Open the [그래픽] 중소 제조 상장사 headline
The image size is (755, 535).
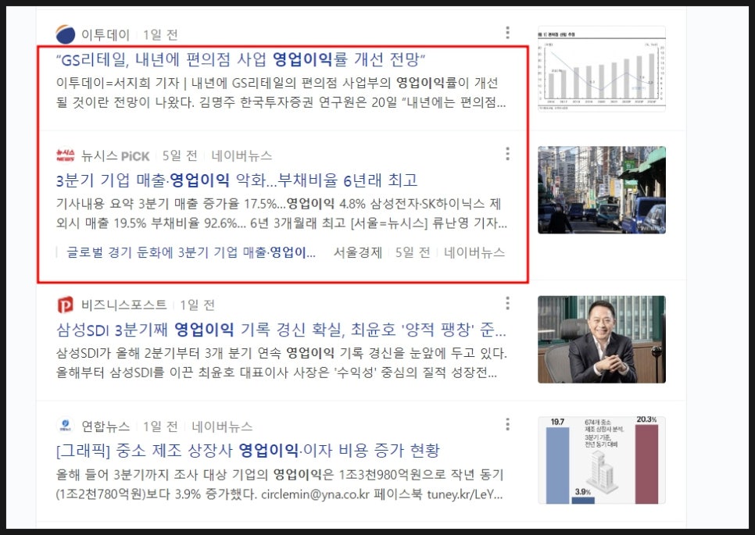[x=248, y=451]
